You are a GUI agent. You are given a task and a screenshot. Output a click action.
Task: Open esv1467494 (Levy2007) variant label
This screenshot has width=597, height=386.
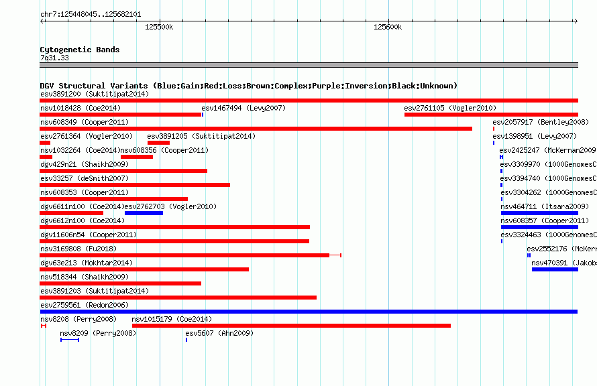[243, 108]
